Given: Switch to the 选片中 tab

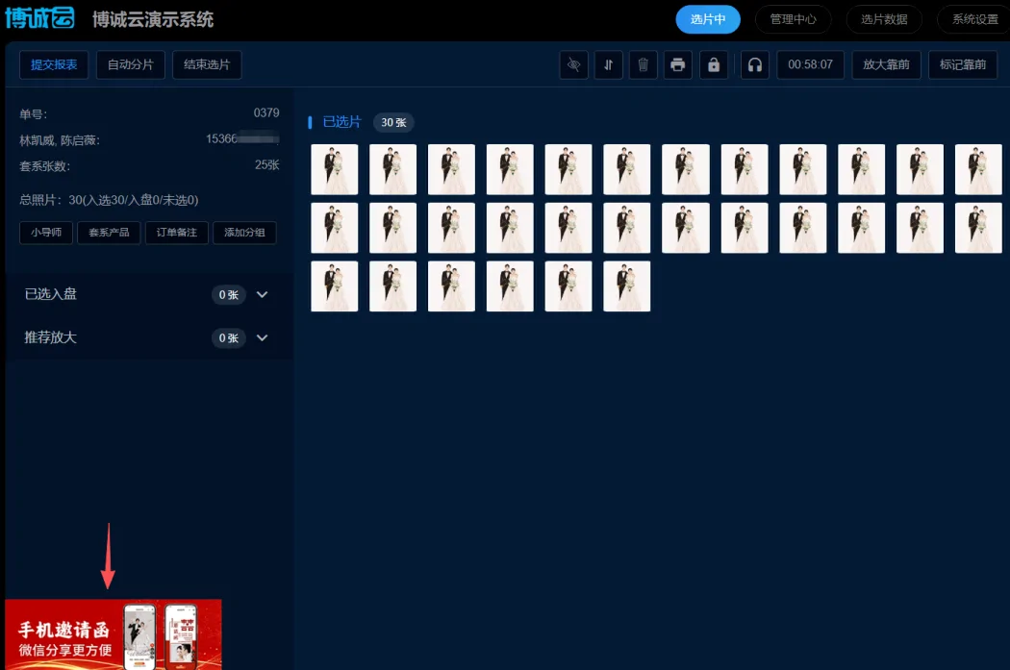Looking at the screenshot, I should [x=708, y=19].
